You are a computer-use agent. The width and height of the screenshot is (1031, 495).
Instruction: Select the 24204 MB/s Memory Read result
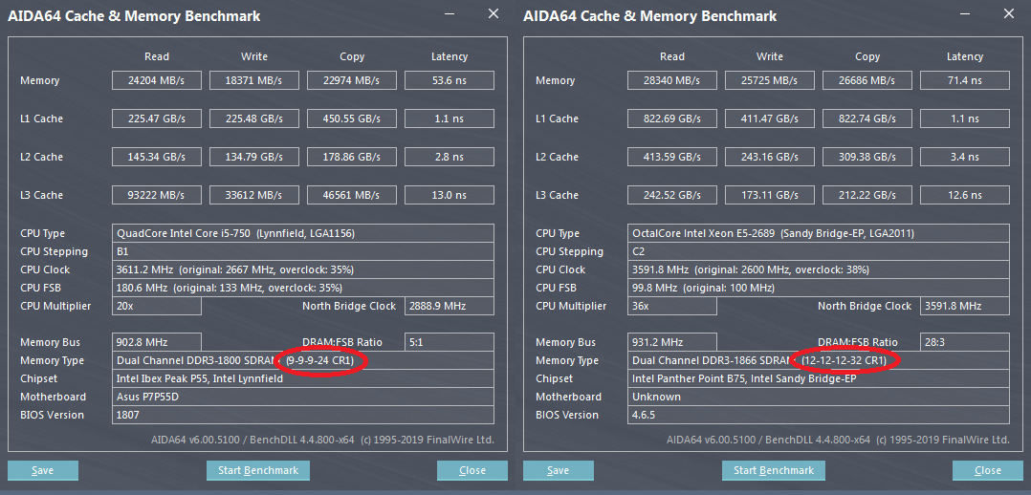coord(156,80)
